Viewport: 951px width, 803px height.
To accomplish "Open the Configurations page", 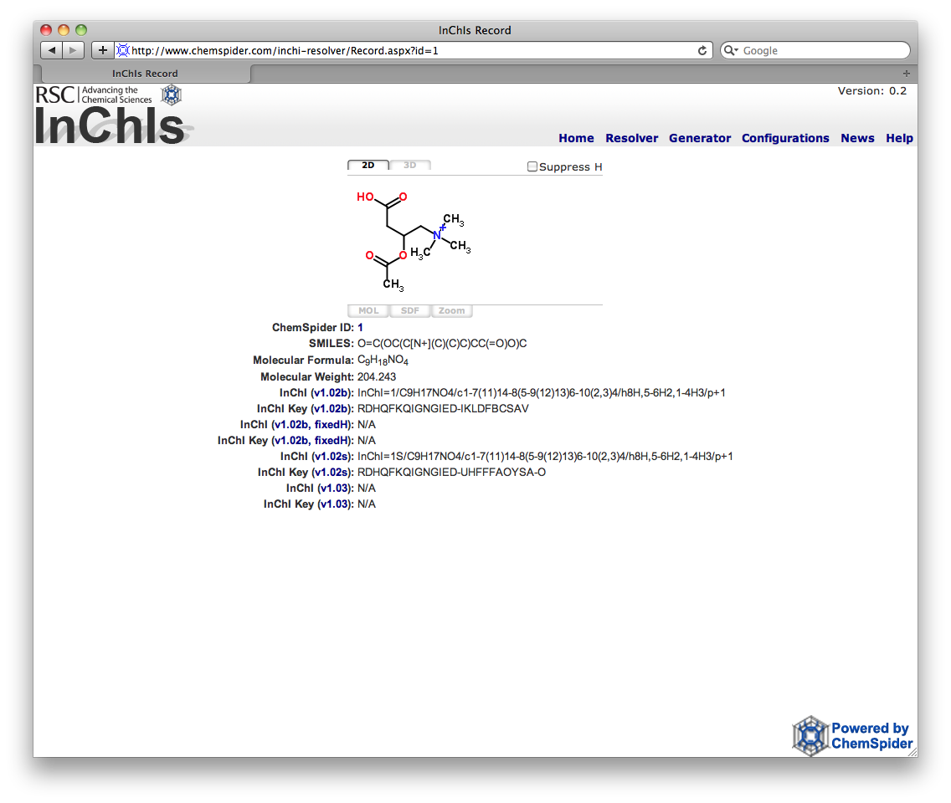I will click(x=785, y=138).
